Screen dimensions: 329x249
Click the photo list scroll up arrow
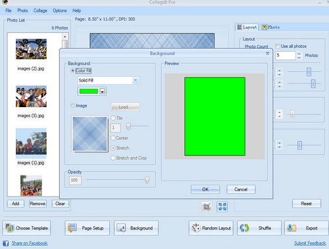(x=65, y=36)
